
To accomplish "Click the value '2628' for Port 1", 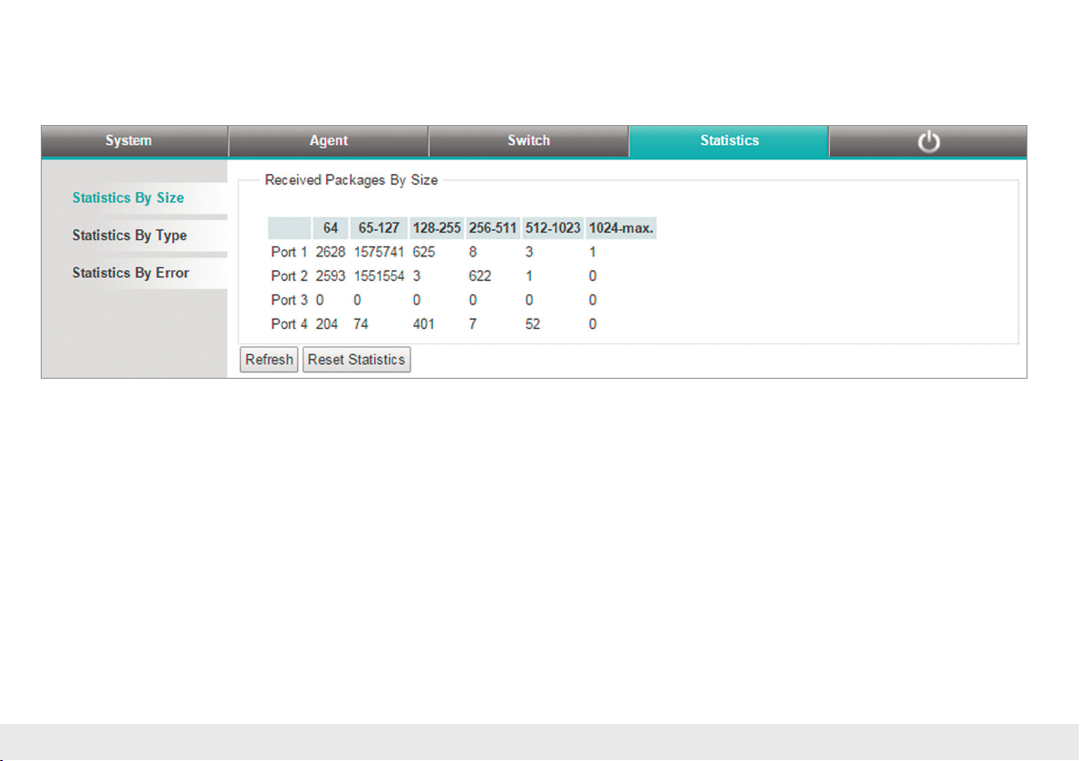I will [331, 252].
